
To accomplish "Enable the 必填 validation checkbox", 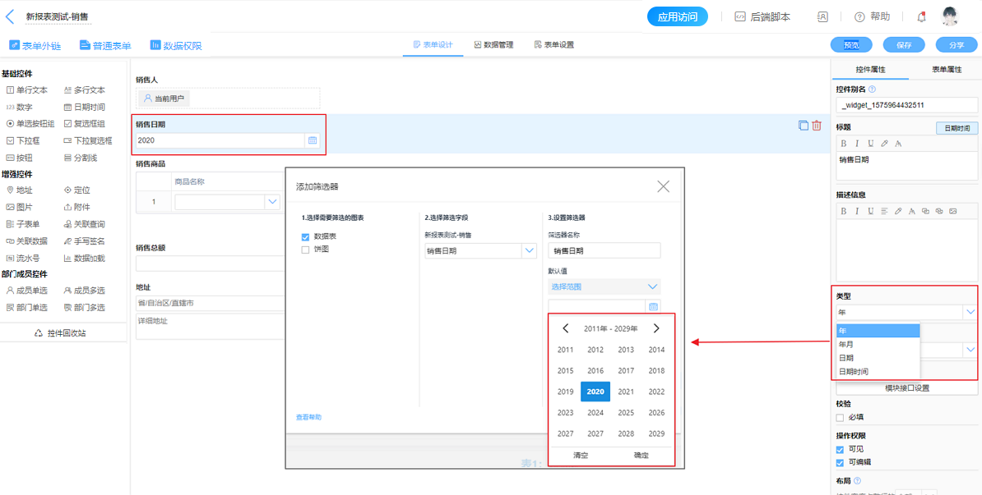I will pos(840,418).
